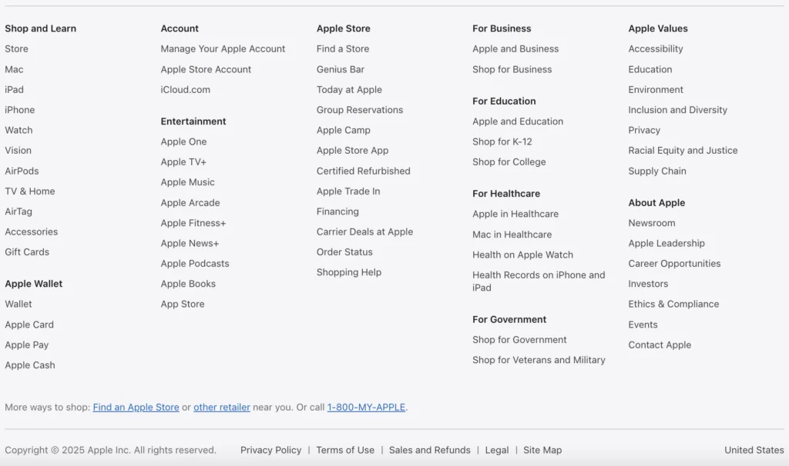Call Apple via the 1-800-MY-APPLE link
This screenshot has width=789, height=466.
click(366, 407)
